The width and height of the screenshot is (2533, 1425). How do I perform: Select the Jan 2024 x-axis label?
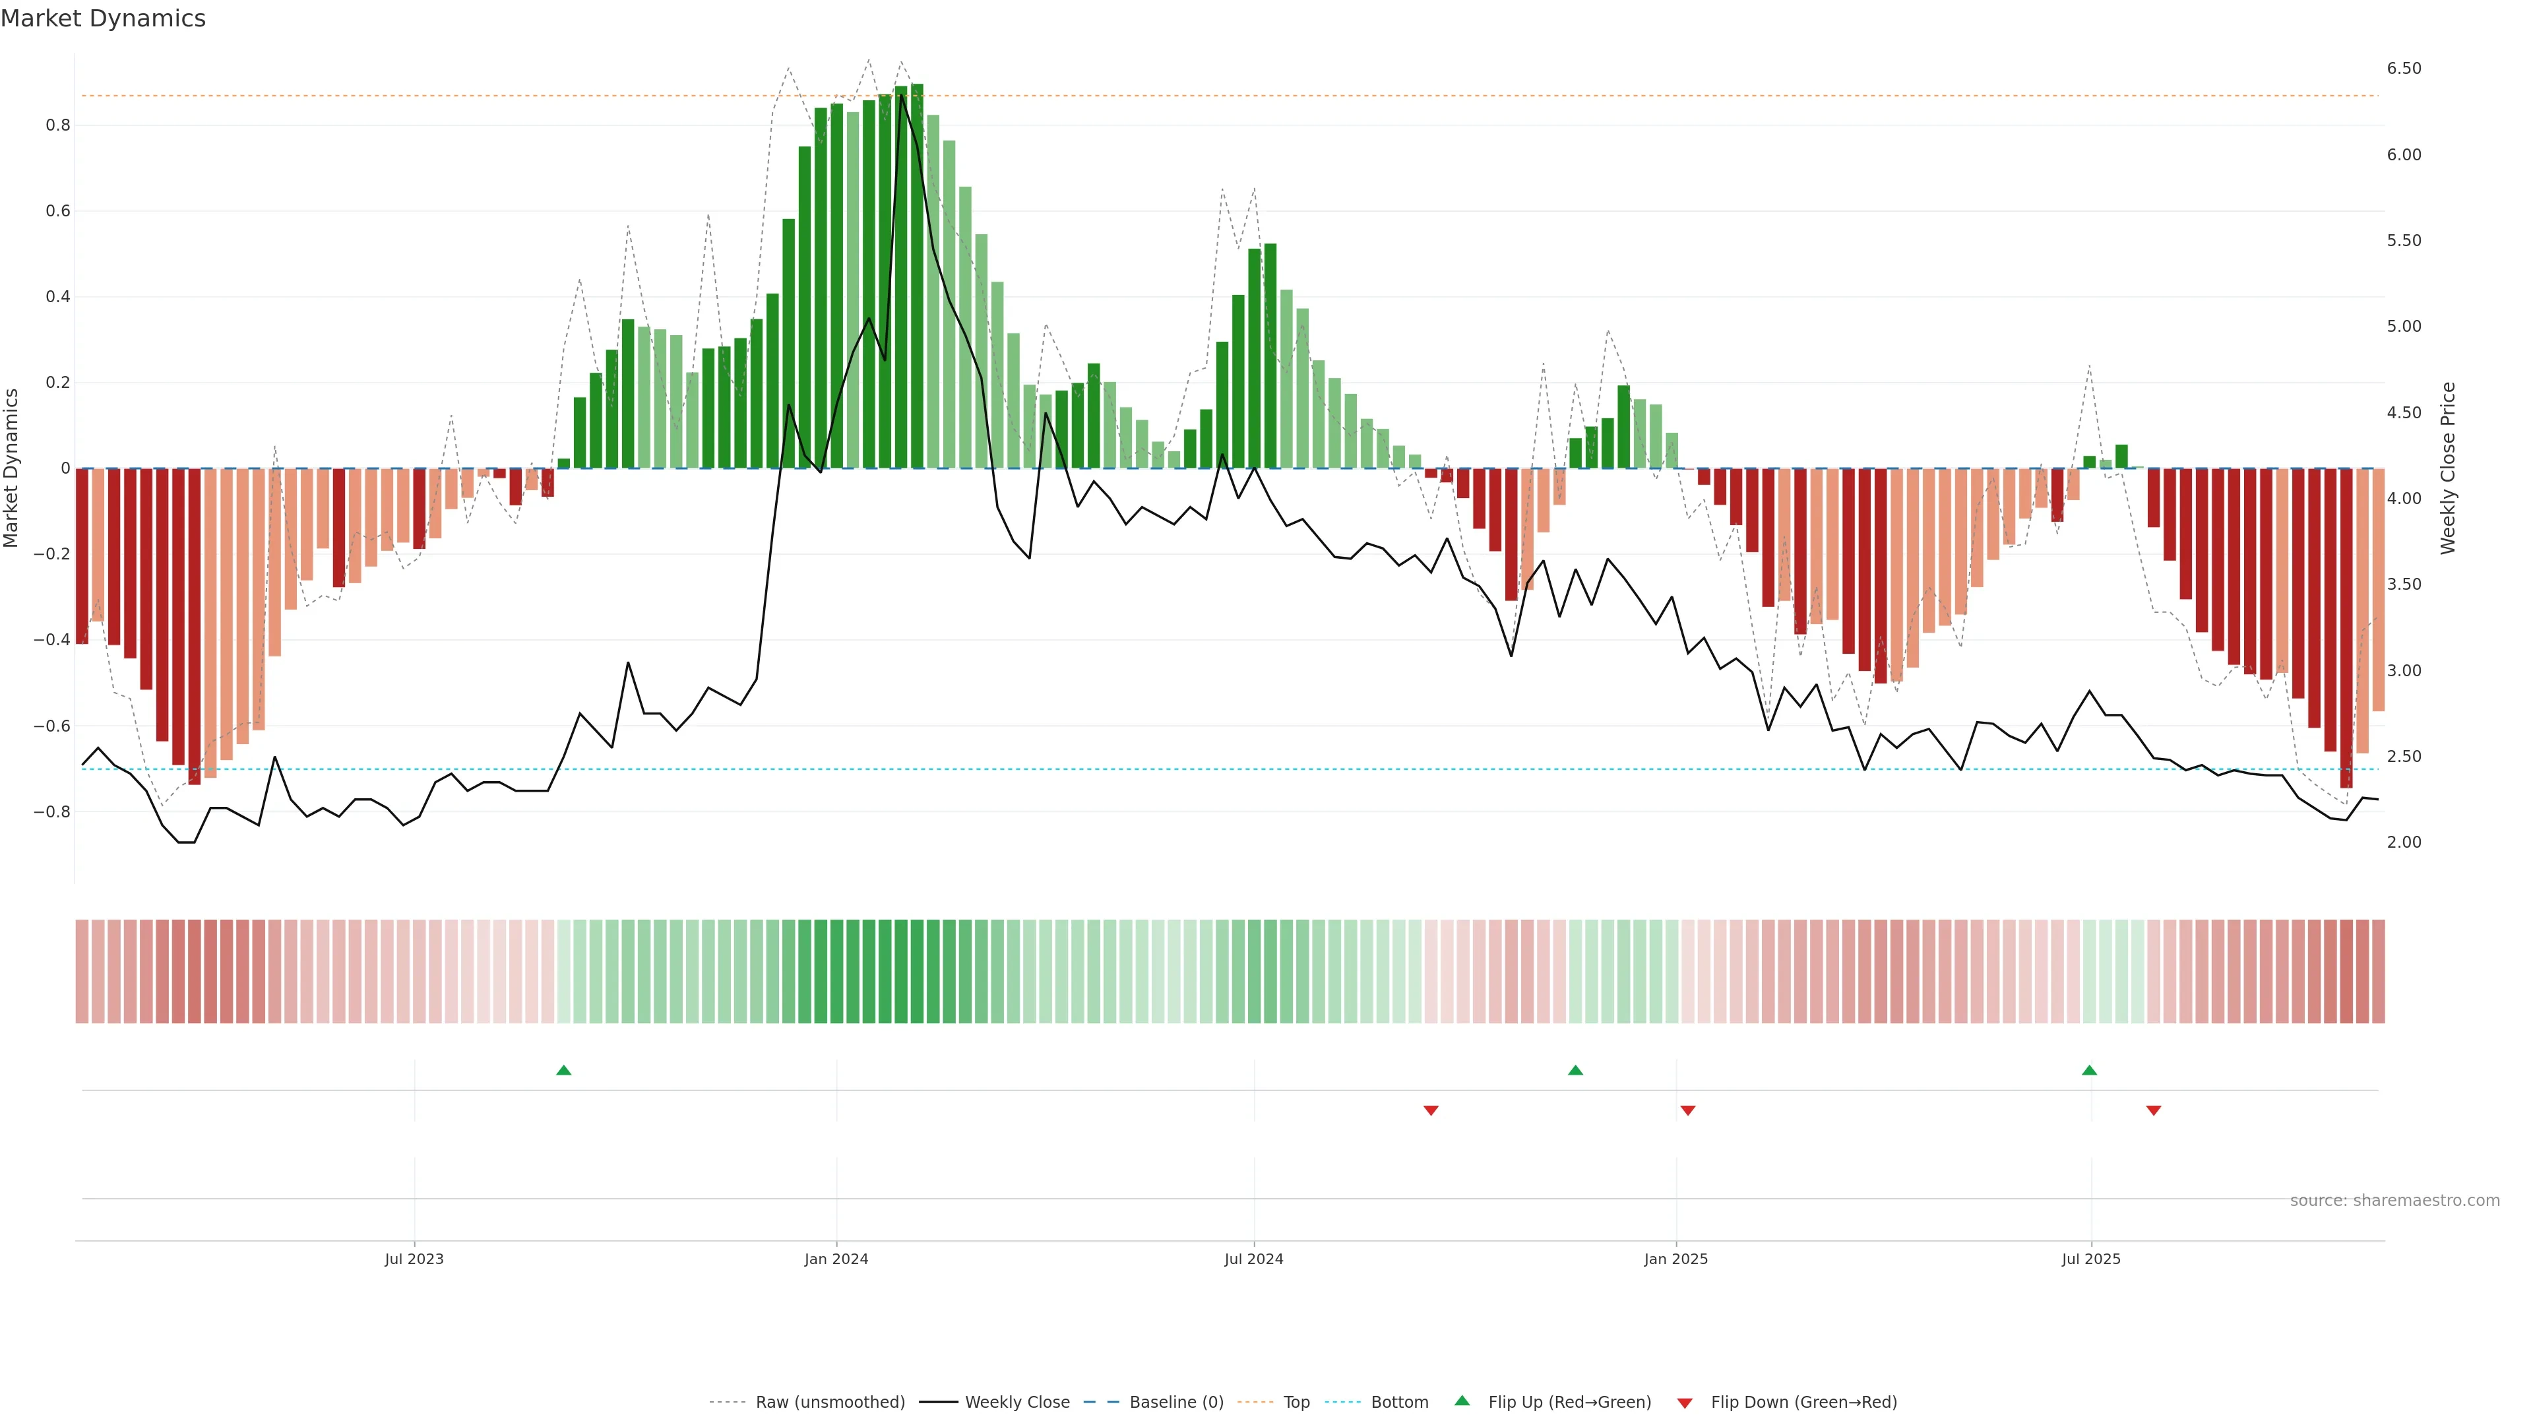pos(836,1259)
